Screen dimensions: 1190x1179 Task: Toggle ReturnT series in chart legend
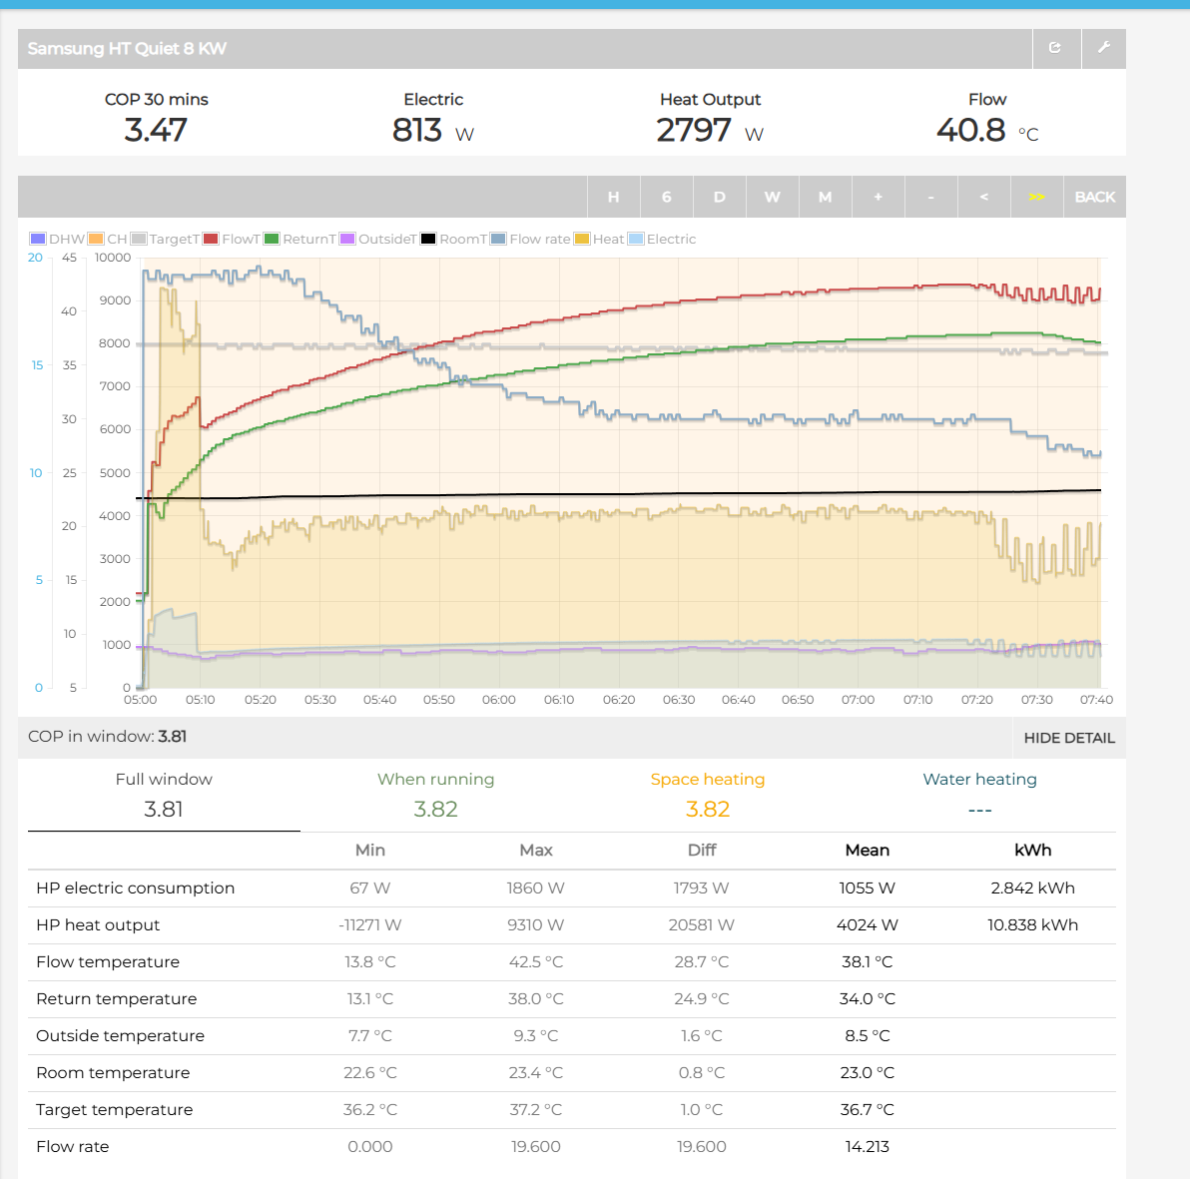[299, 240]
